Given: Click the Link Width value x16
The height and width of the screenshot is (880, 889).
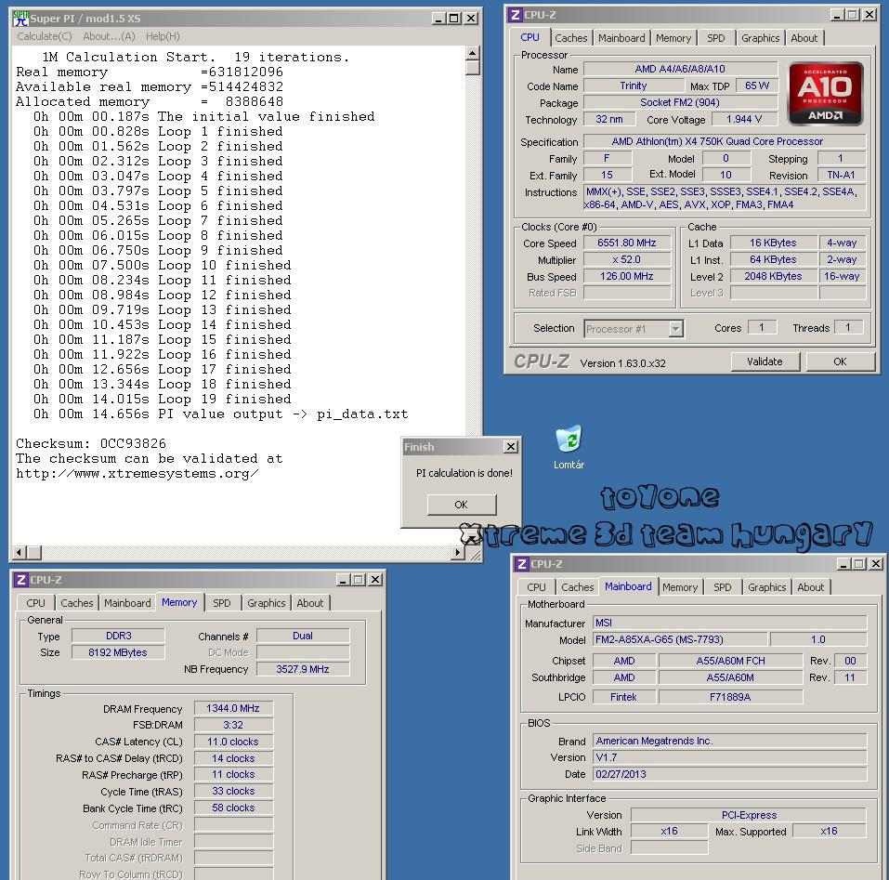Looking at the screenshot, I should tap(669, 832).
